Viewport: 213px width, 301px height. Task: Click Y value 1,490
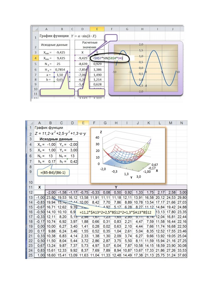[98, 75]
